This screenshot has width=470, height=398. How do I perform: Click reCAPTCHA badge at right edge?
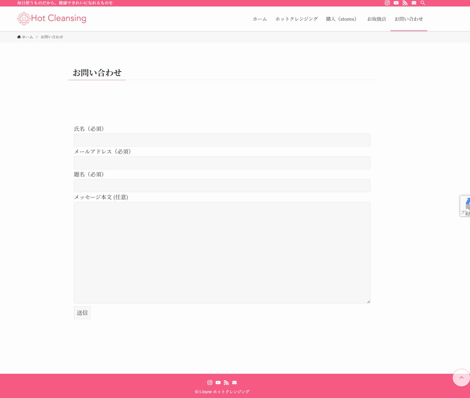point(465,206)
